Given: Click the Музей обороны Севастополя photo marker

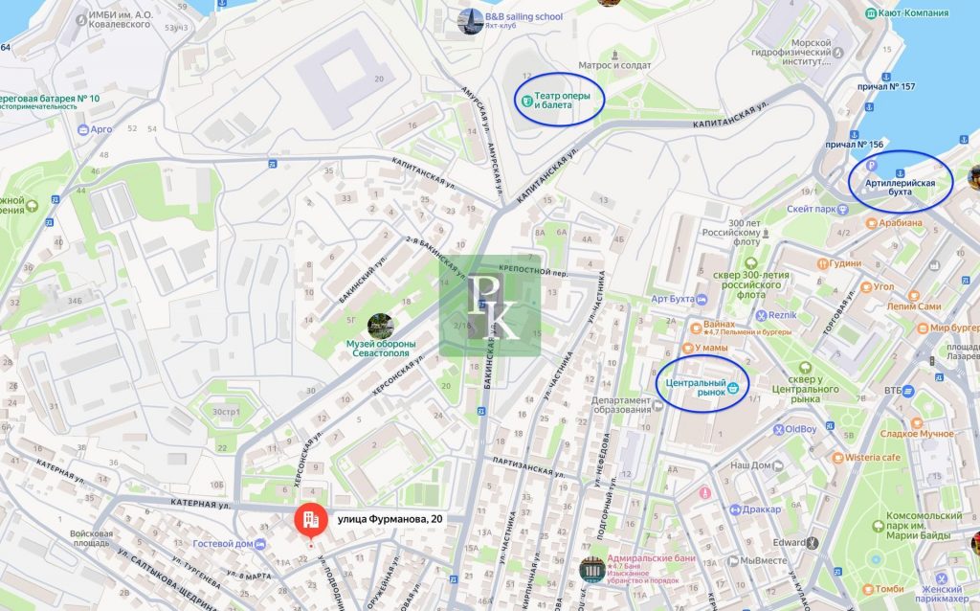Looking at the screenshot, I should pyautogui.click(x=380, y=327).
